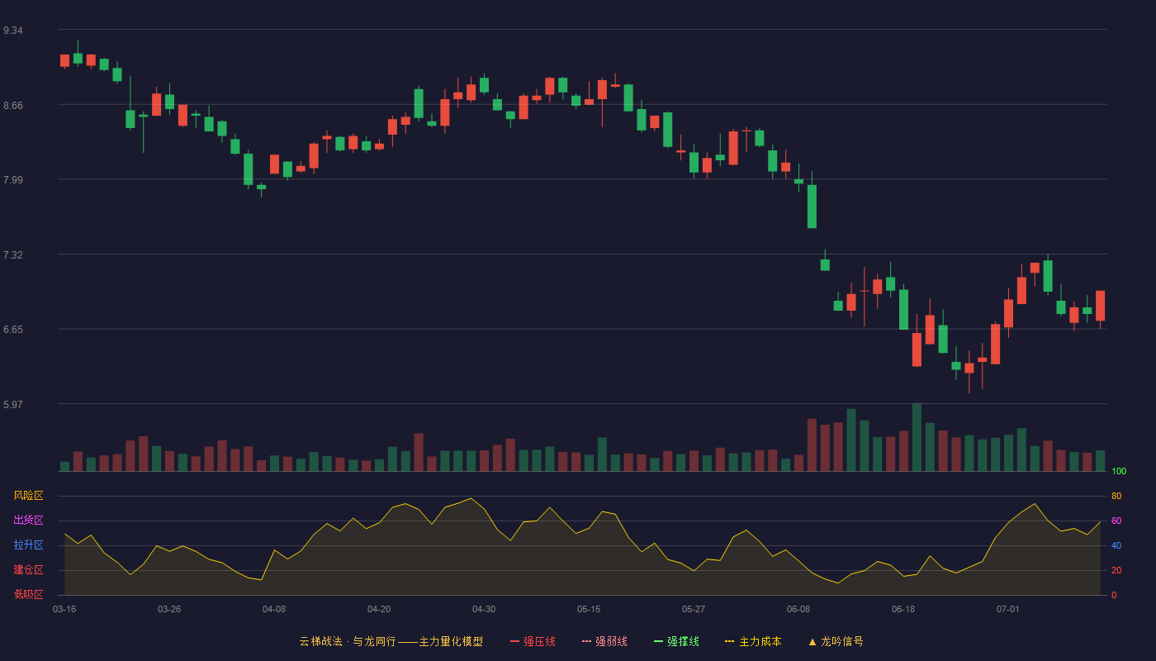The height and width of the screenshot is (661, 1156).
Task: Select the 建仓区 zone label
Action: coord(28,570)
